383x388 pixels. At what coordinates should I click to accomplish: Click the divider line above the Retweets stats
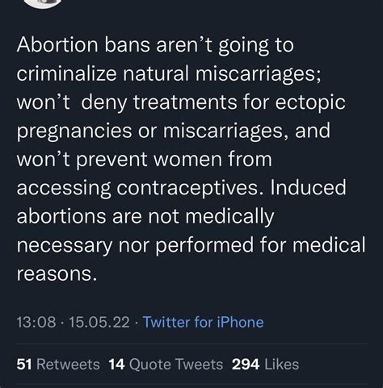[x=191, y=344]
